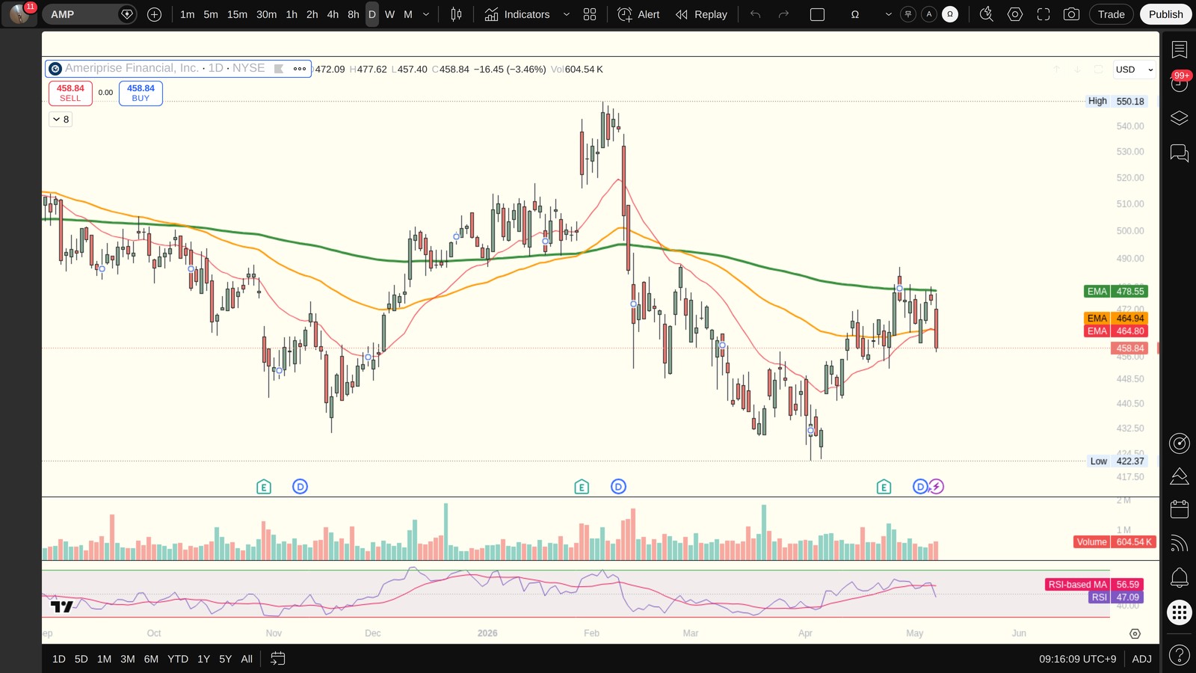Viewport: 1196px width, 673px height.
Task: Open the layout grid selector
Action: pos(590,14)
